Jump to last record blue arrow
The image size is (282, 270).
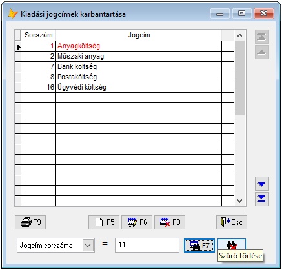(262, 199)
